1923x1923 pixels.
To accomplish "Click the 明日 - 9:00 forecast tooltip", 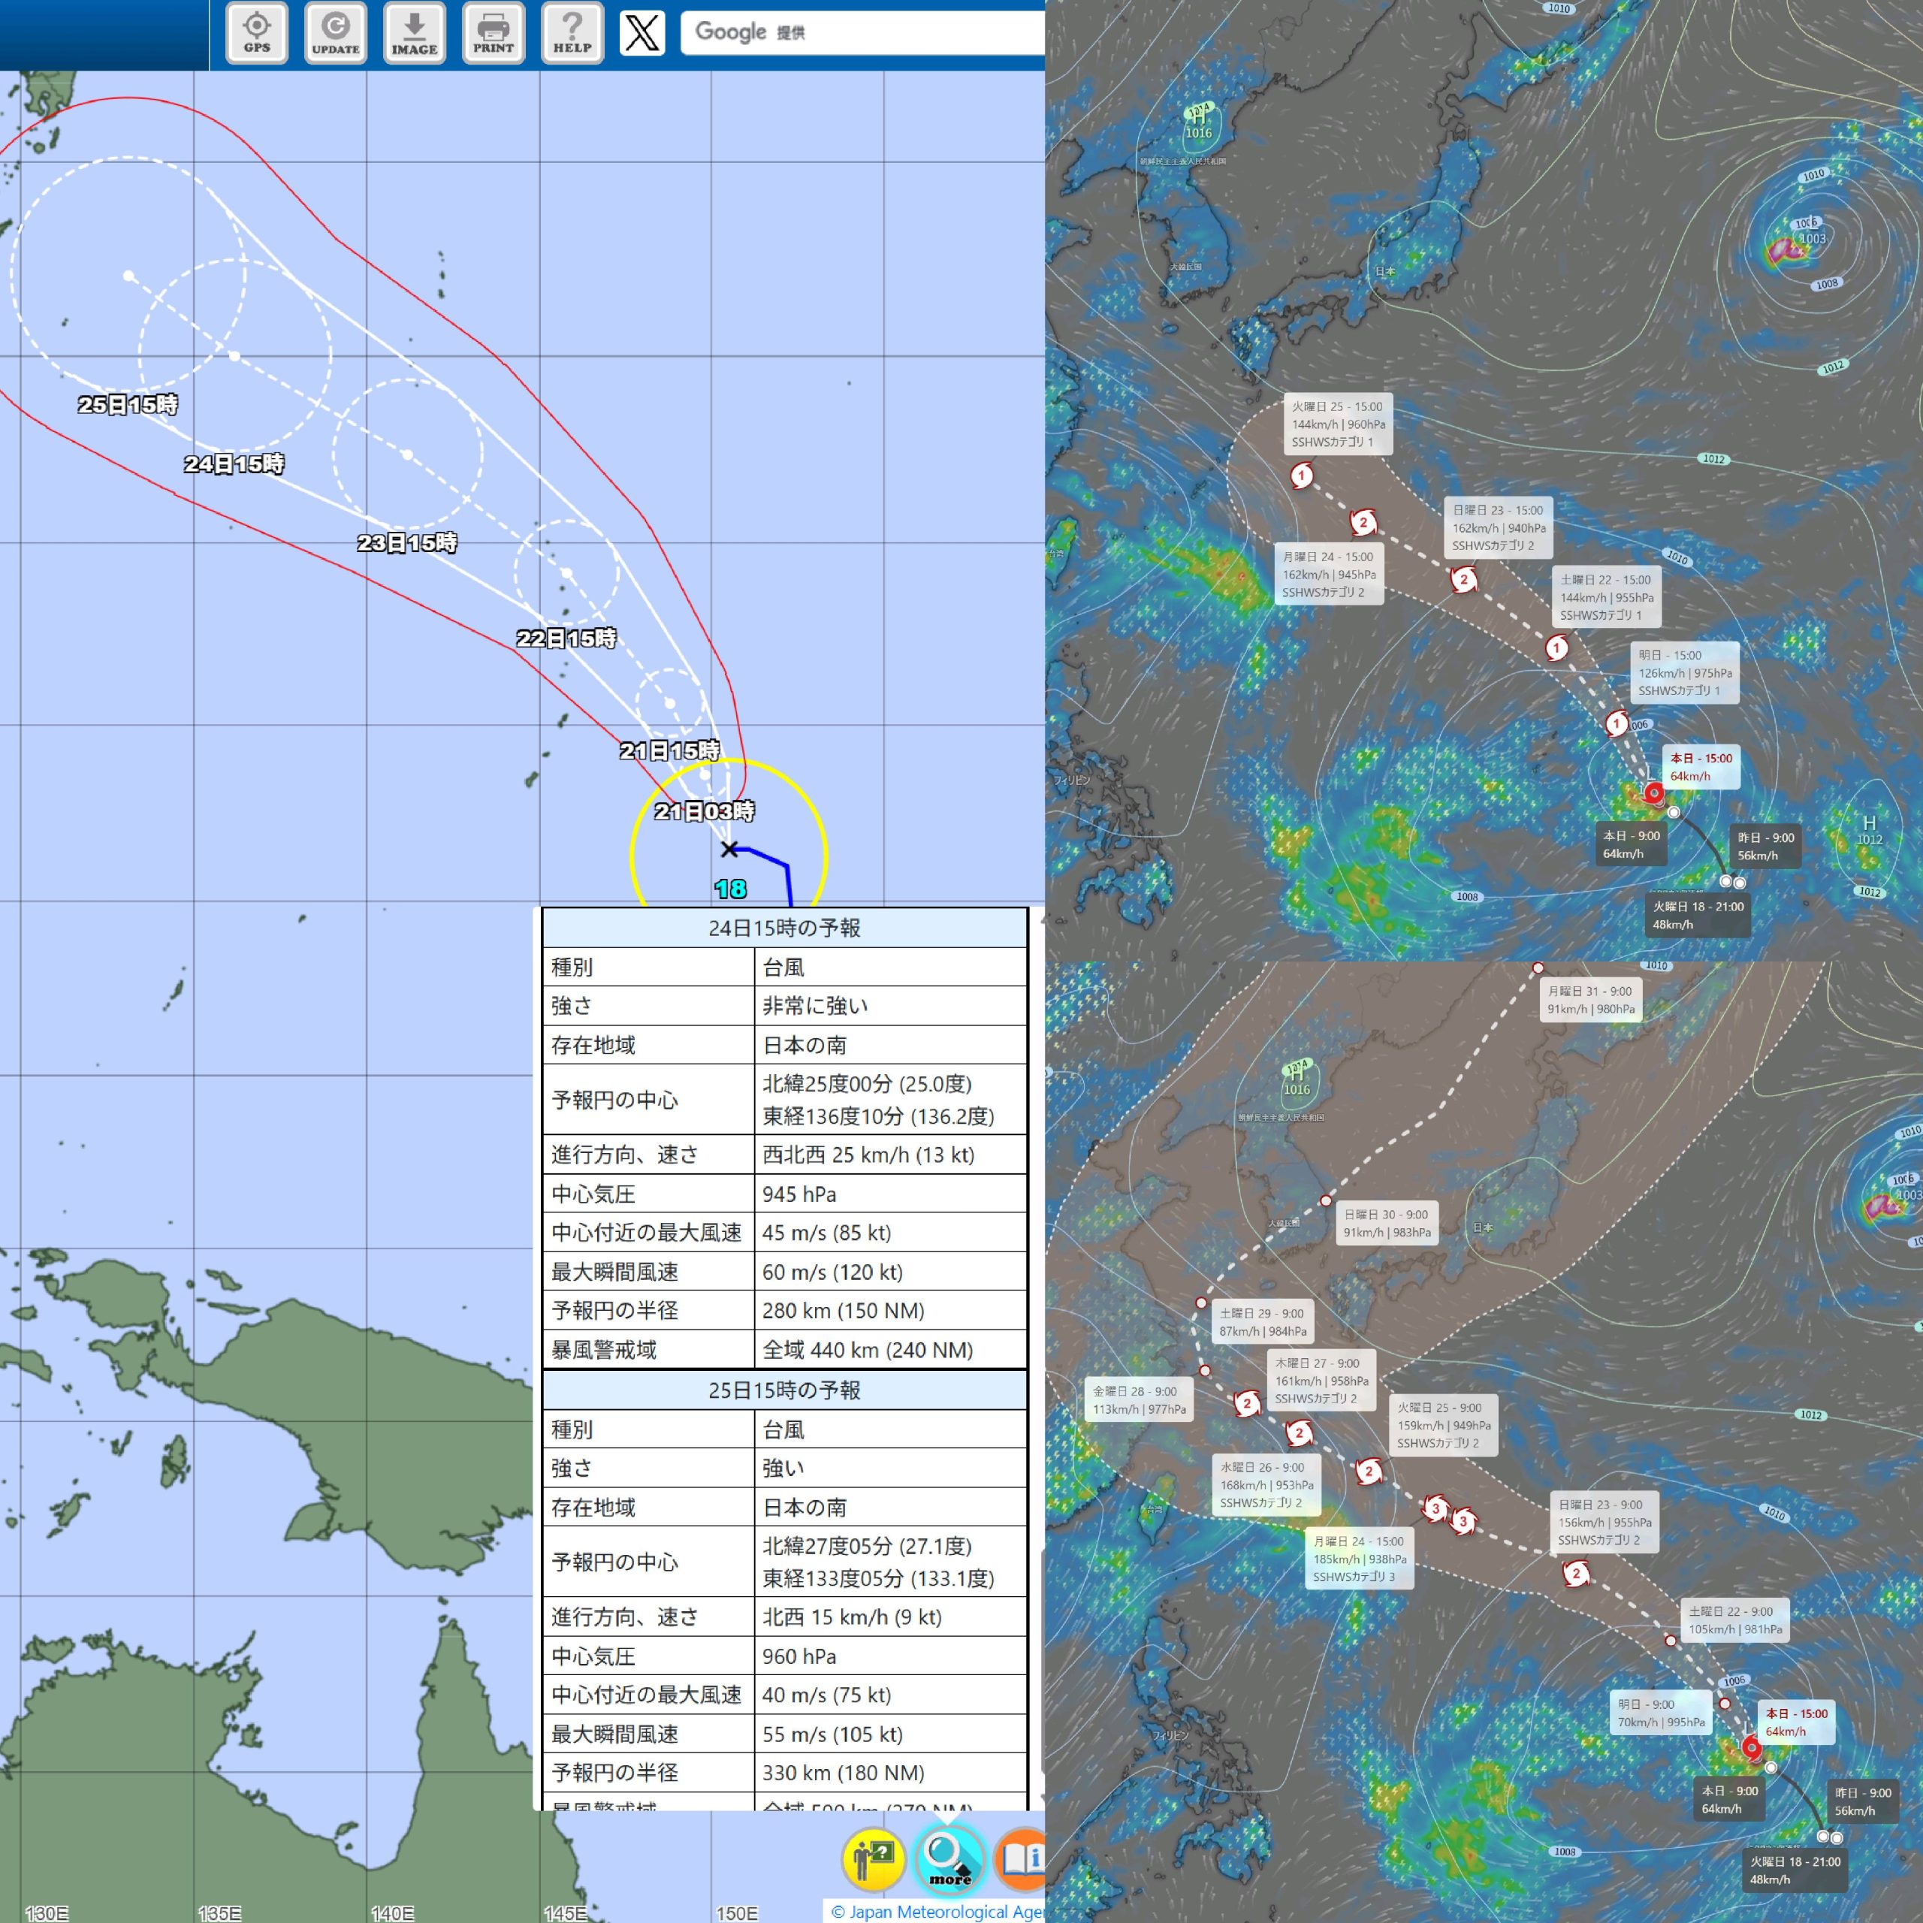I will click(x=1662, y=1713).
